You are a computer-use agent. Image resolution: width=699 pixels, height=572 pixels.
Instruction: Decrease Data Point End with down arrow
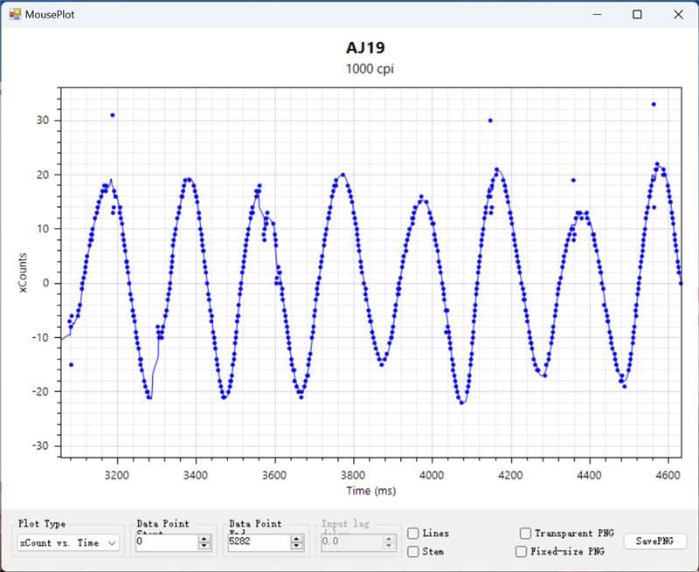coord(297,547)
